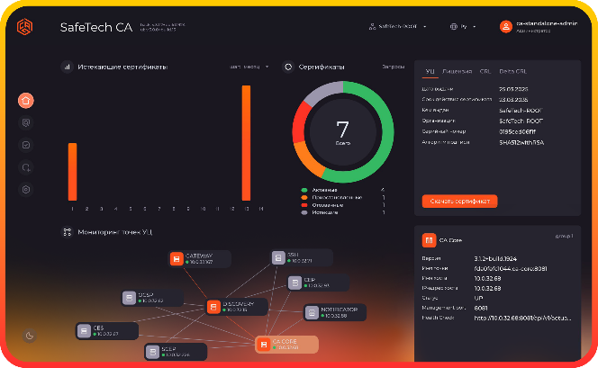This screenshot has width=598, height=368.
Task: Open the home dashboard sidebar icon
Action: point(26,101)
